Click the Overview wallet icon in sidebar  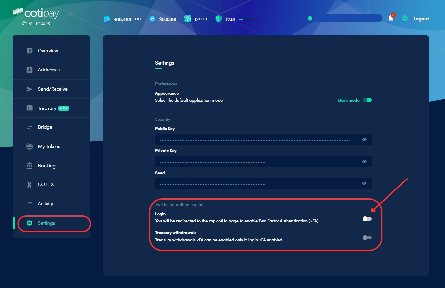(29, 51)
